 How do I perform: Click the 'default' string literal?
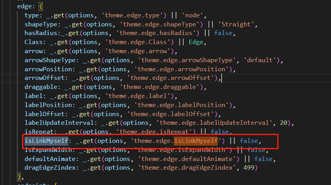260,60
